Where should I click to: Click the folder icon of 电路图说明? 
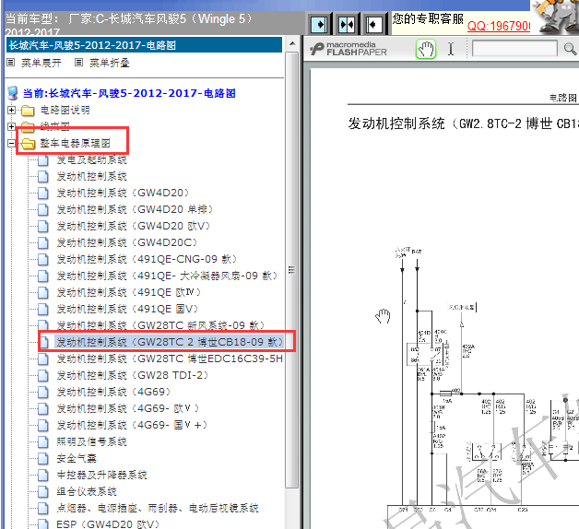pyautogui.click(x=28, y=111)
